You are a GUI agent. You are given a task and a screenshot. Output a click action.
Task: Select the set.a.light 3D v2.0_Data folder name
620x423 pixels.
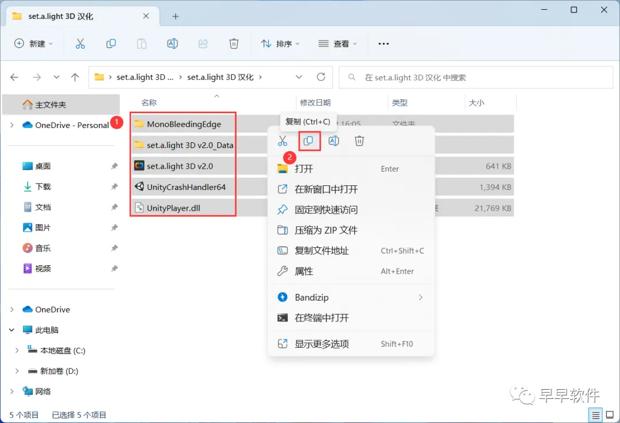190,145
